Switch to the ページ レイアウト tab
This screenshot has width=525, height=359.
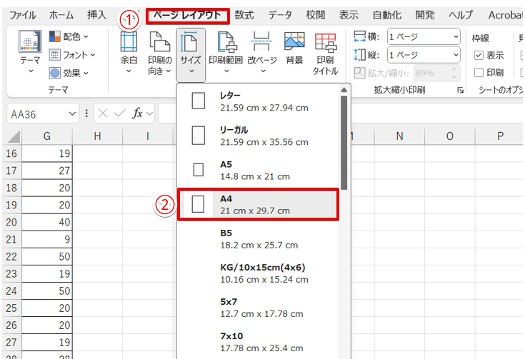point(187,16)
